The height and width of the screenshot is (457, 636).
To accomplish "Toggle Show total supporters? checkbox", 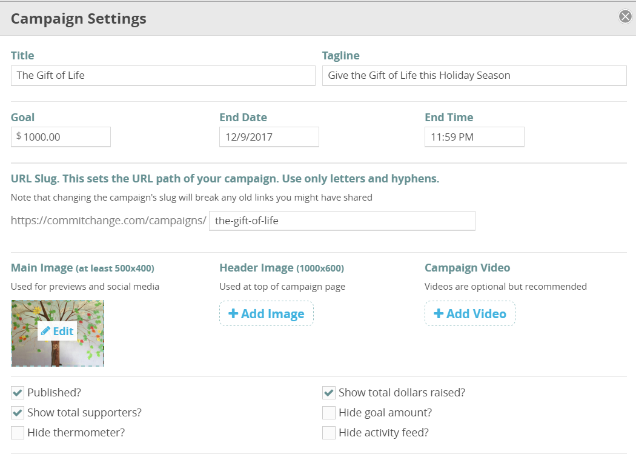I will pos(18,413).
